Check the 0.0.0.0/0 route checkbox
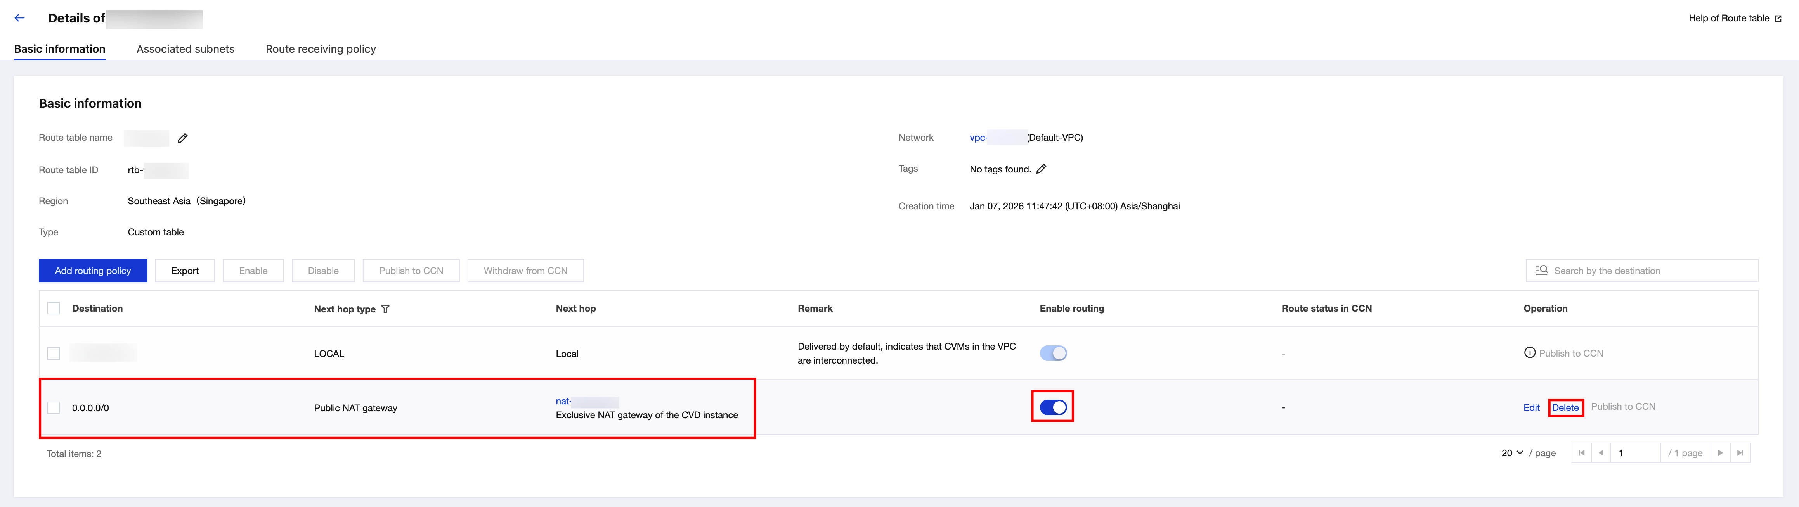The image size is (1799, 507). tap(54, 408)
